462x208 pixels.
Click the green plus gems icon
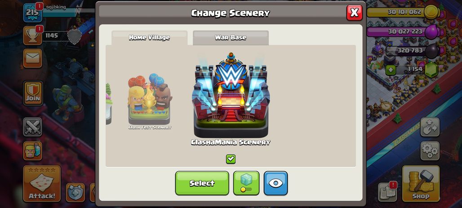[391, 70]
